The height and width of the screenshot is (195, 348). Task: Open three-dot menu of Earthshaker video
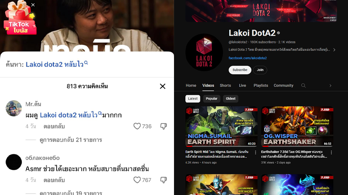331,153
